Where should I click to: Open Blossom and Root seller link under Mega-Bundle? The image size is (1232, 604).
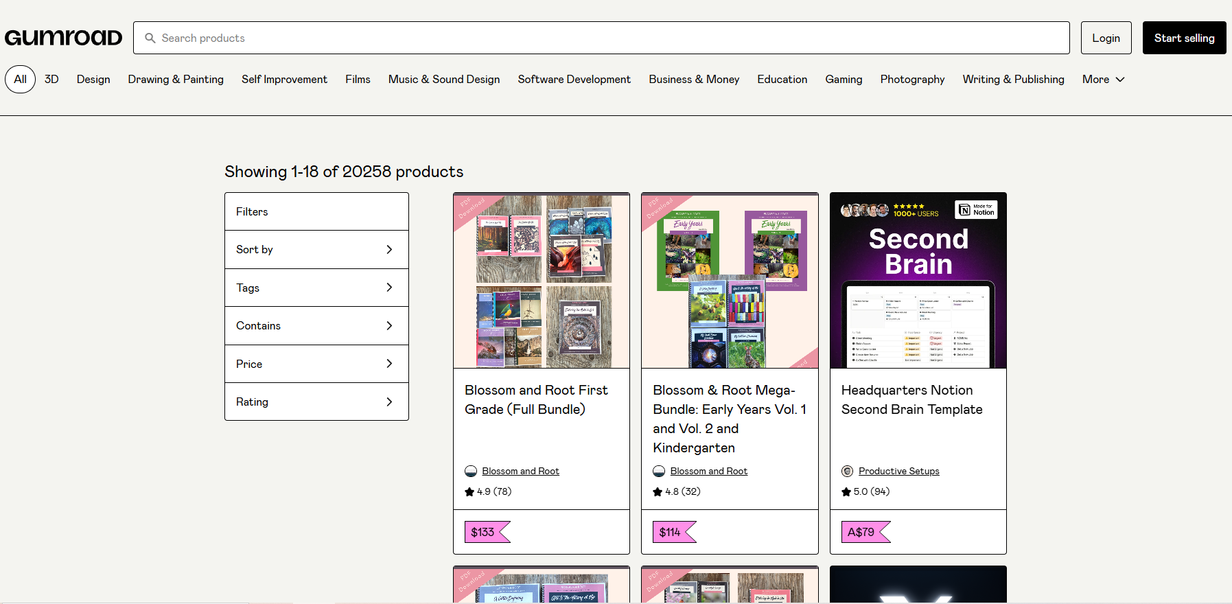709,471
